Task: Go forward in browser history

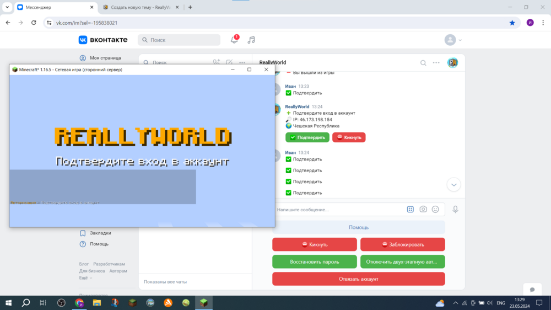Action: tap(21, 23)
